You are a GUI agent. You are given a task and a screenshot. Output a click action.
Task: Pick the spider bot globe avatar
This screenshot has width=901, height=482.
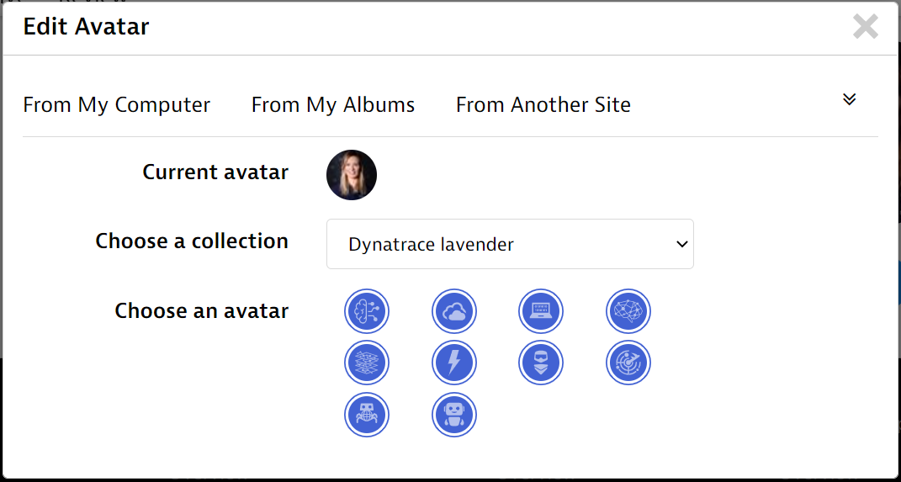click(x=367, y=415)
